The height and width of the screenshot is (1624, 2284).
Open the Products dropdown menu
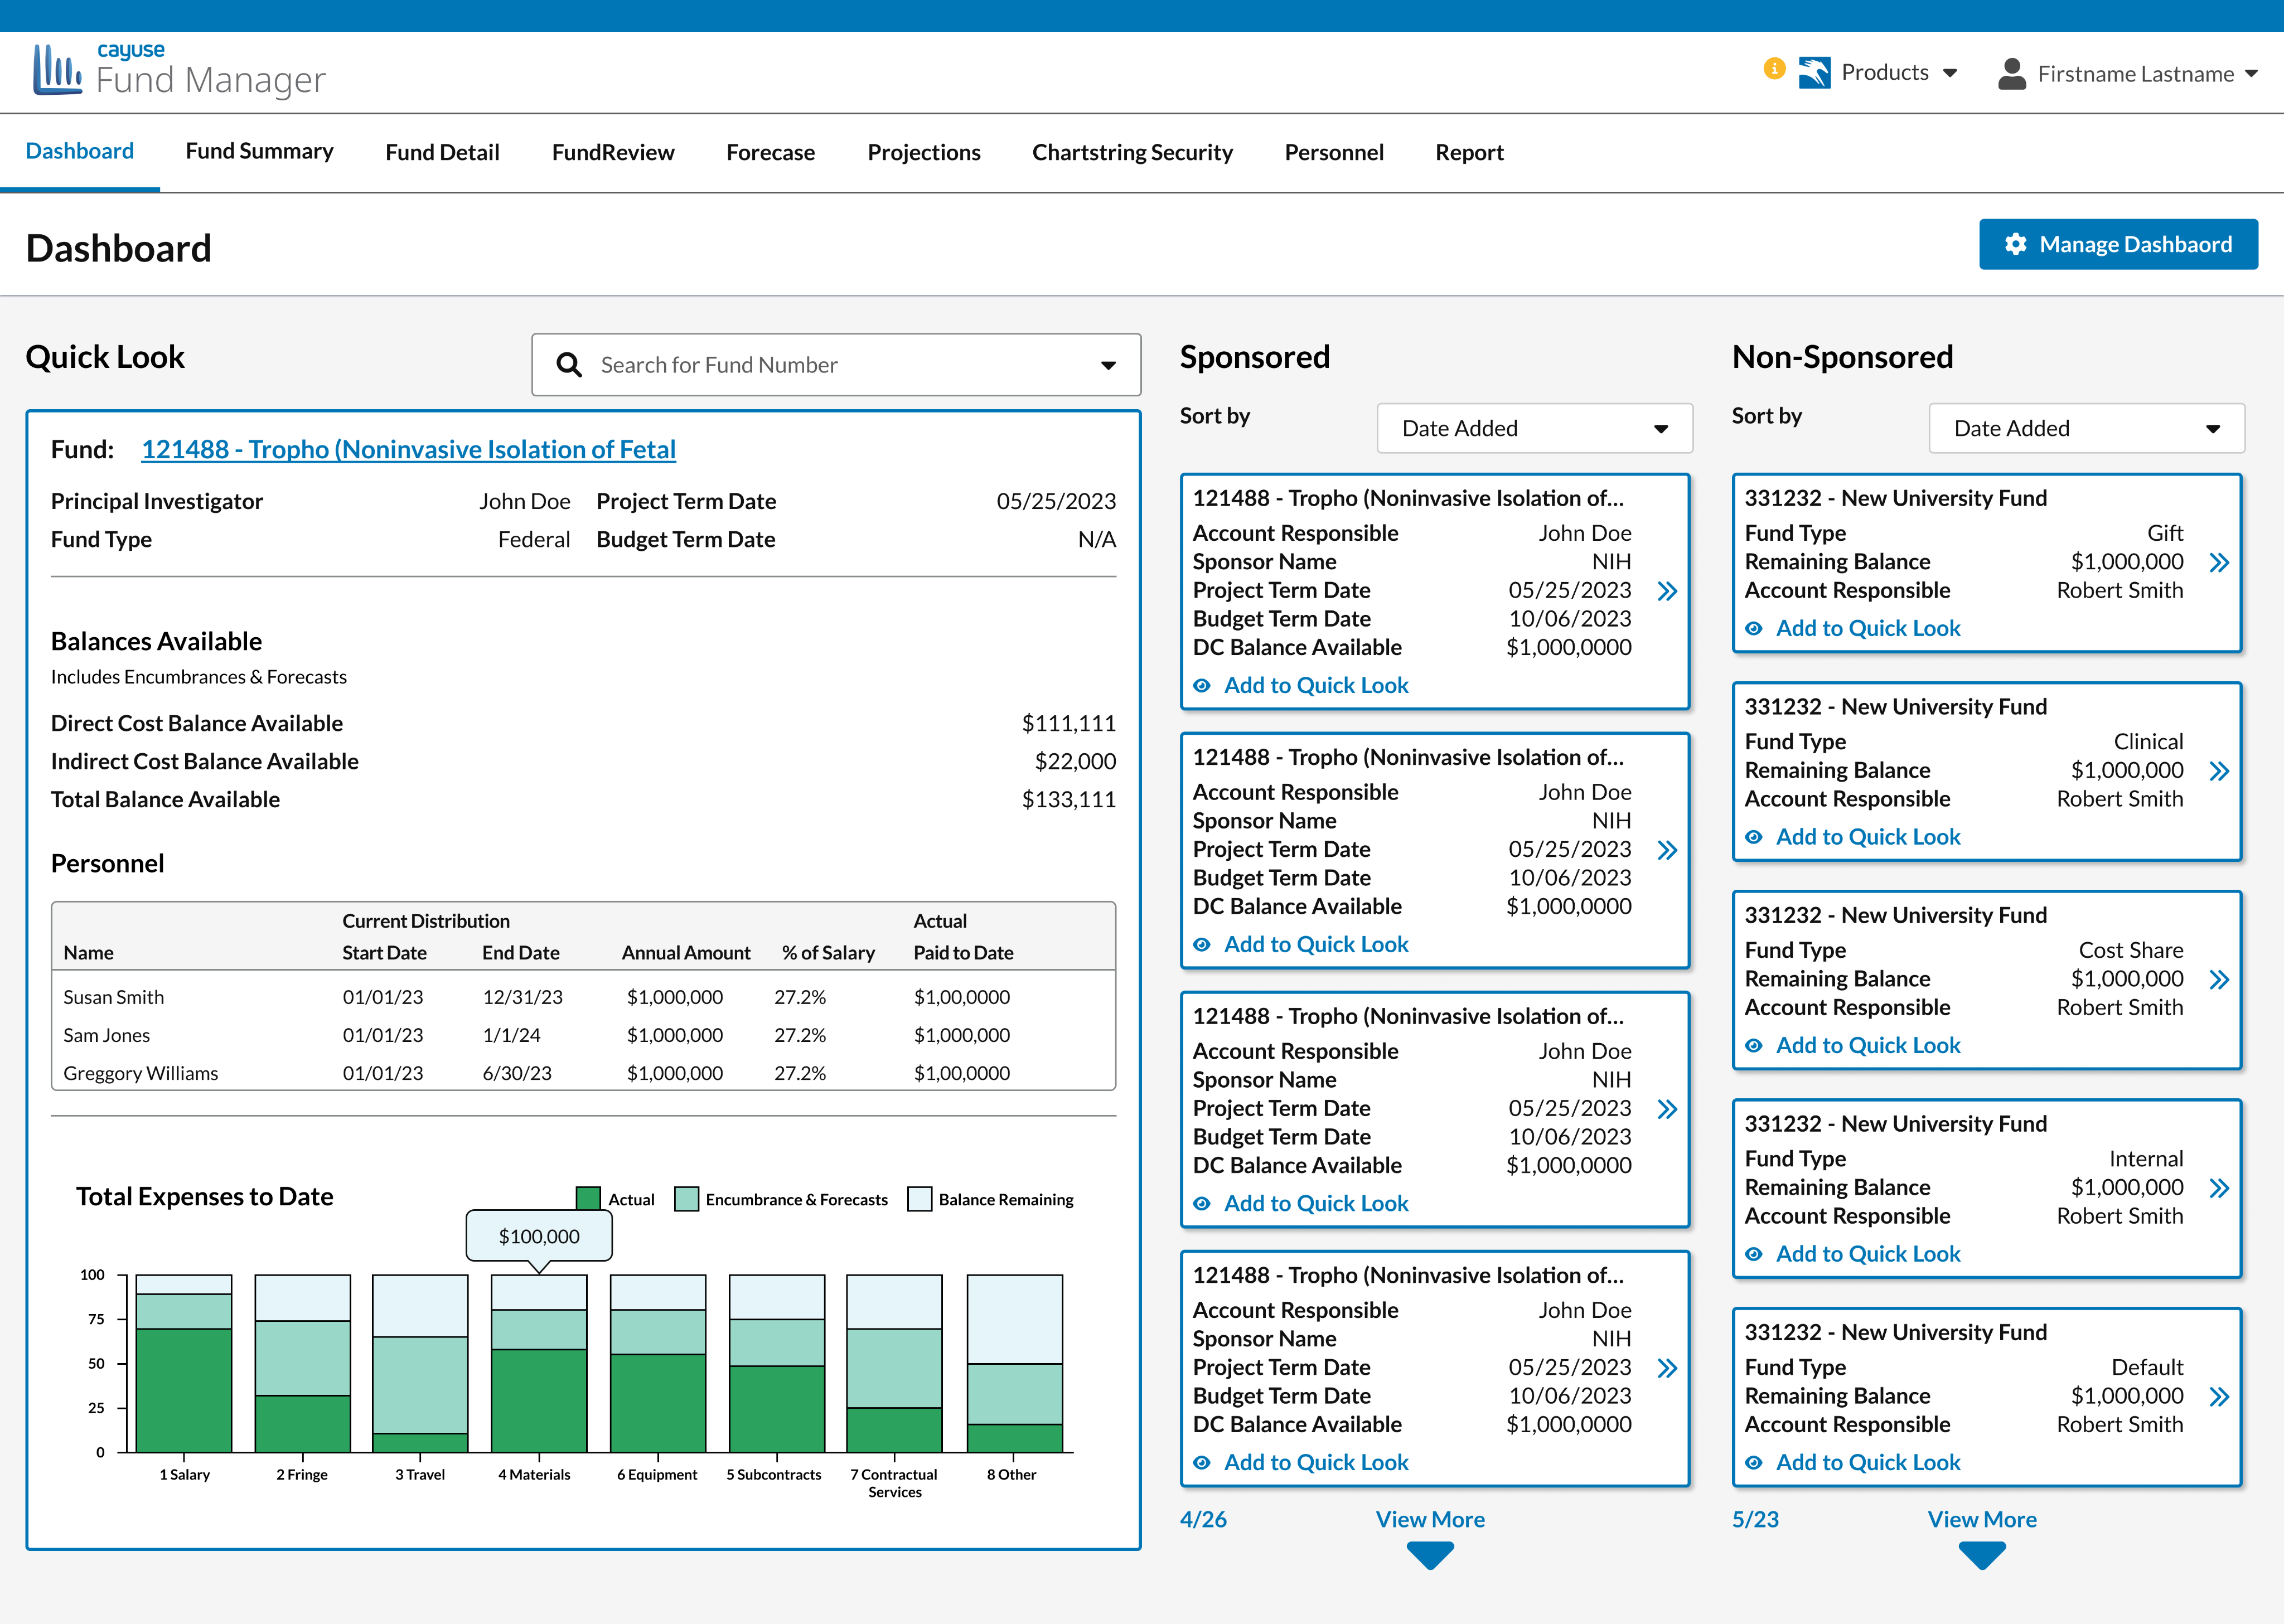point(1886,73)
